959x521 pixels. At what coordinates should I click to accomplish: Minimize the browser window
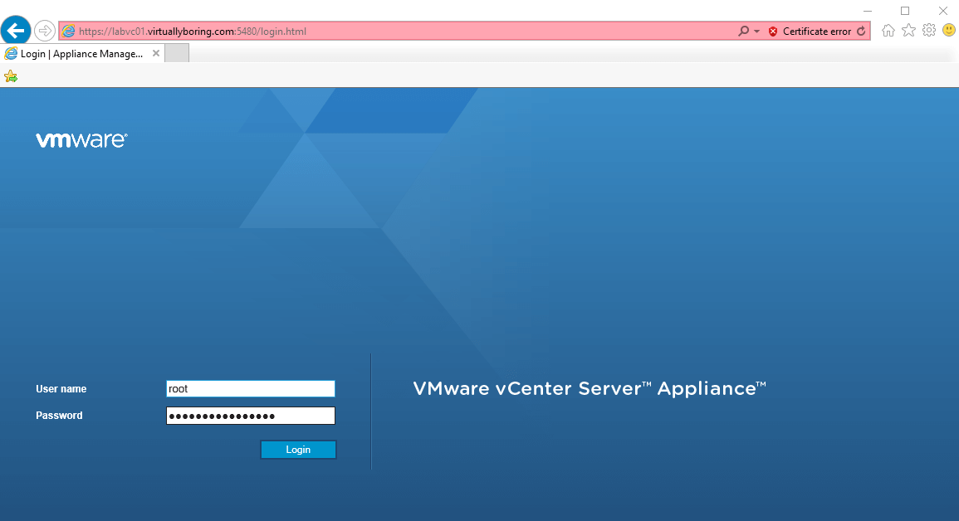(868, 11)
